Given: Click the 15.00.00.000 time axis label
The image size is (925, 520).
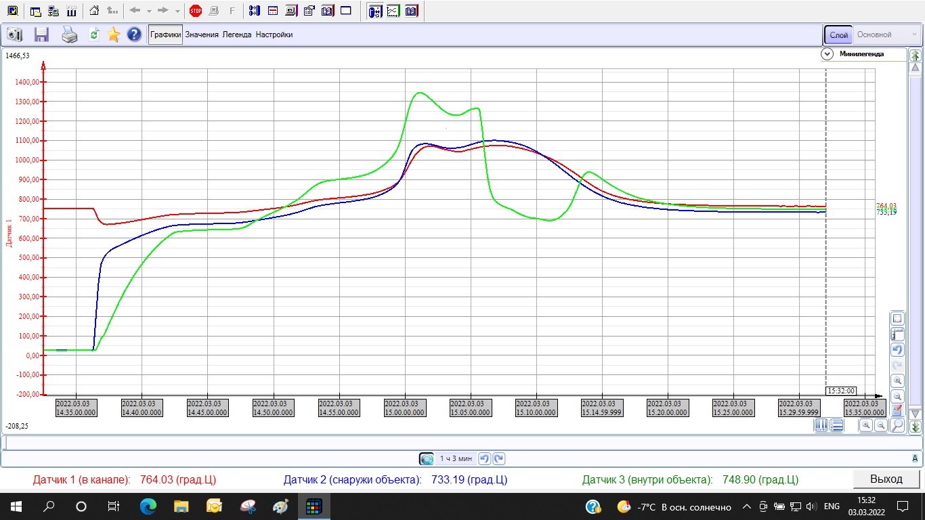Looking at the screenshot, I should (405, 408).
